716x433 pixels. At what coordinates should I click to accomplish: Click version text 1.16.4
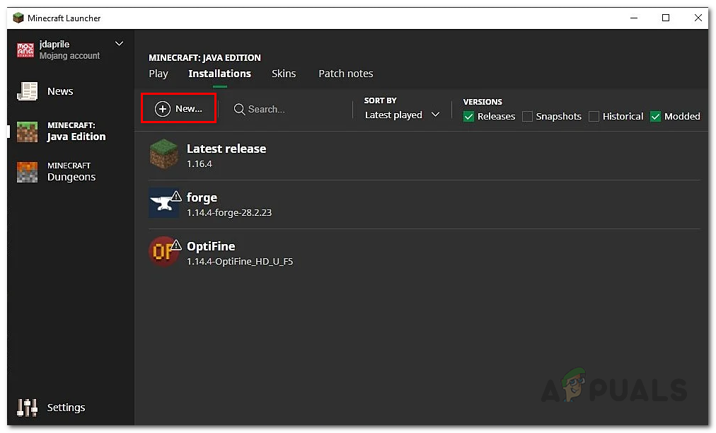tap(199, 164)
